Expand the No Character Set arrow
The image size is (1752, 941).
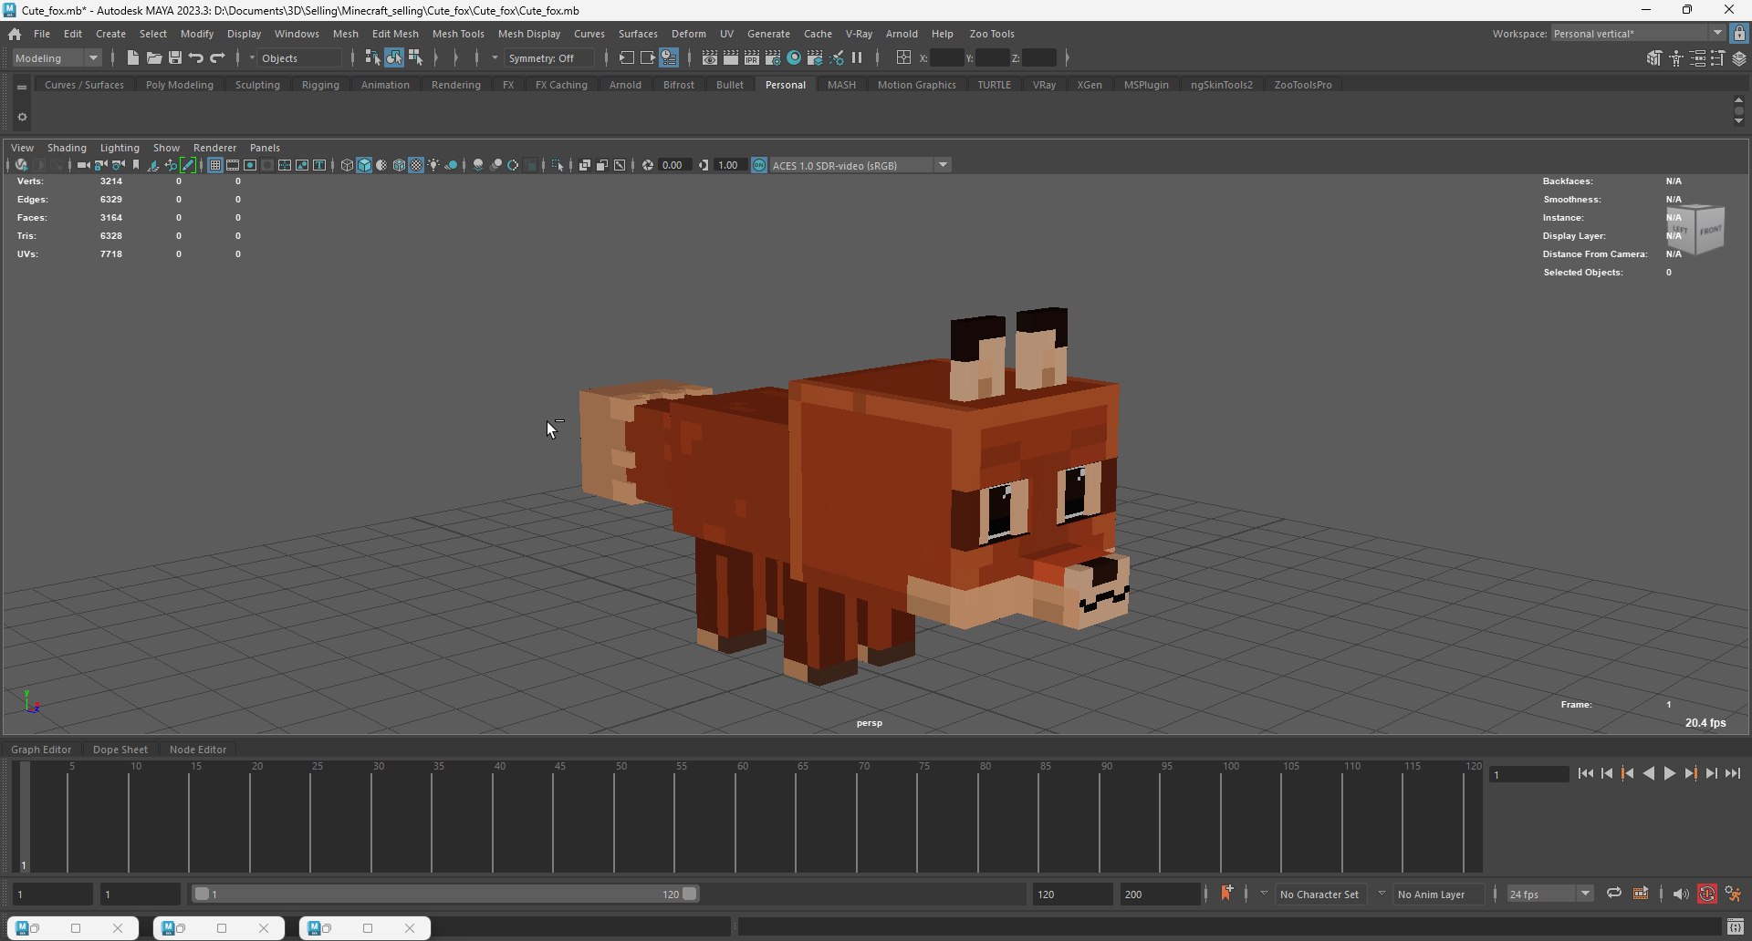pos(1264,894)
